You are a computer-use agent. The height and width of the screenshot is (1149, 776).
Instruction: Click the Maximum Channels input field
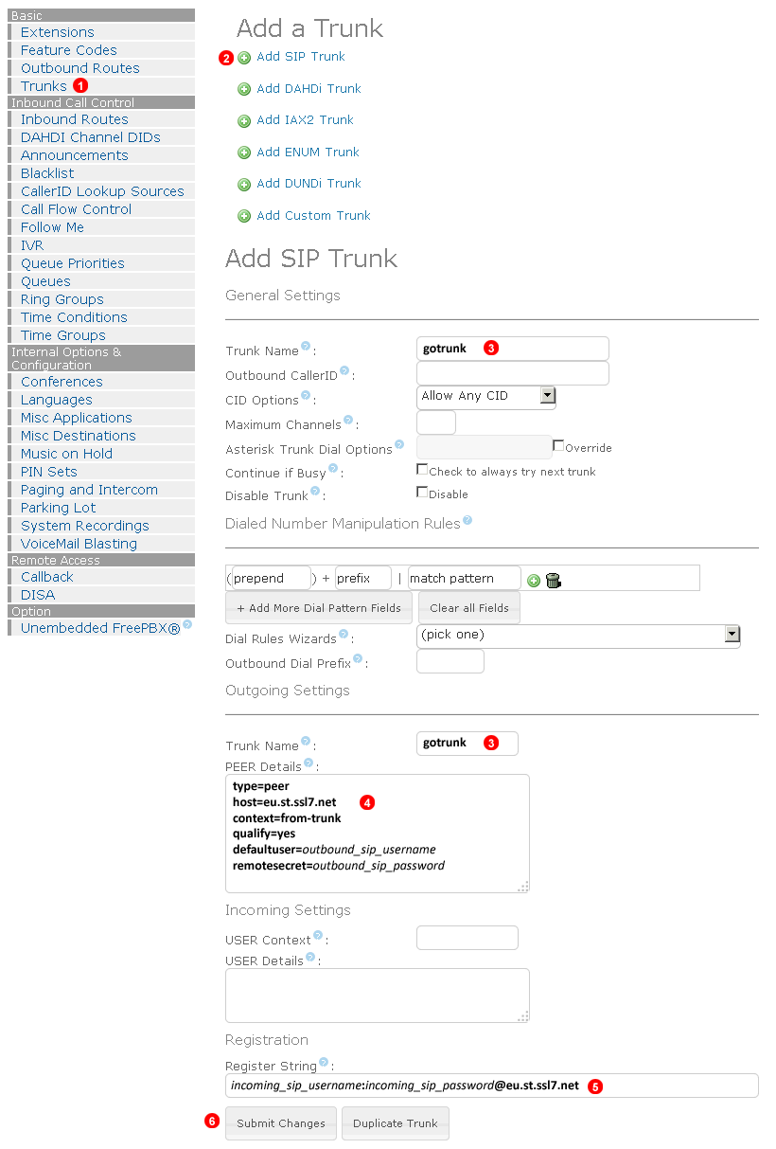[x=436, y=422]
